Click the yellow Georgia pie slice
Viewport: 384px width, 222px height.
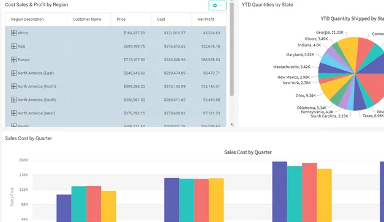pyautogui.click(x=350, y=51)
